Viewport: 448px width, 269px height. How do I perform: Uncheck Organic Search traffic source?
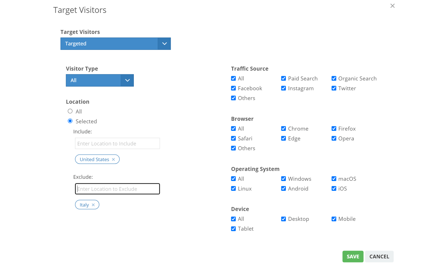pyautogui.click(x=334, y=78)
